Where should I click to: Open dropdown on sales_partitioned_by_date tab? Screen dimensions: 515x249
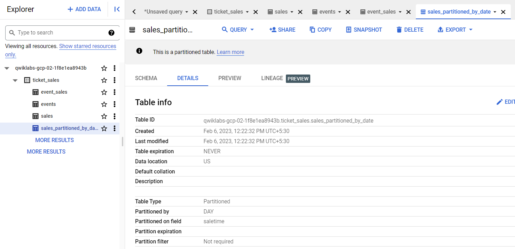[x=494, y=12]
